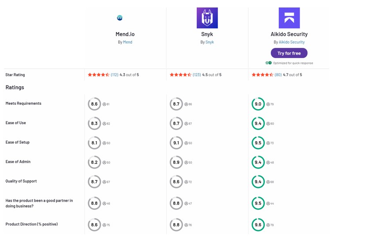Open Aikido's (80) reviews link
This screenshot has width=379, height=243.
pos(278,75)
